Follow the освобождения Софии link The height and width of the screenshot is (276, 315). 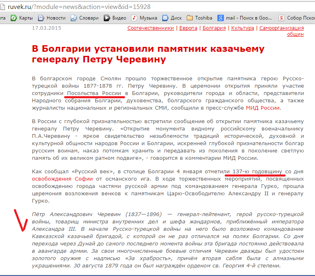pos(62,179)
